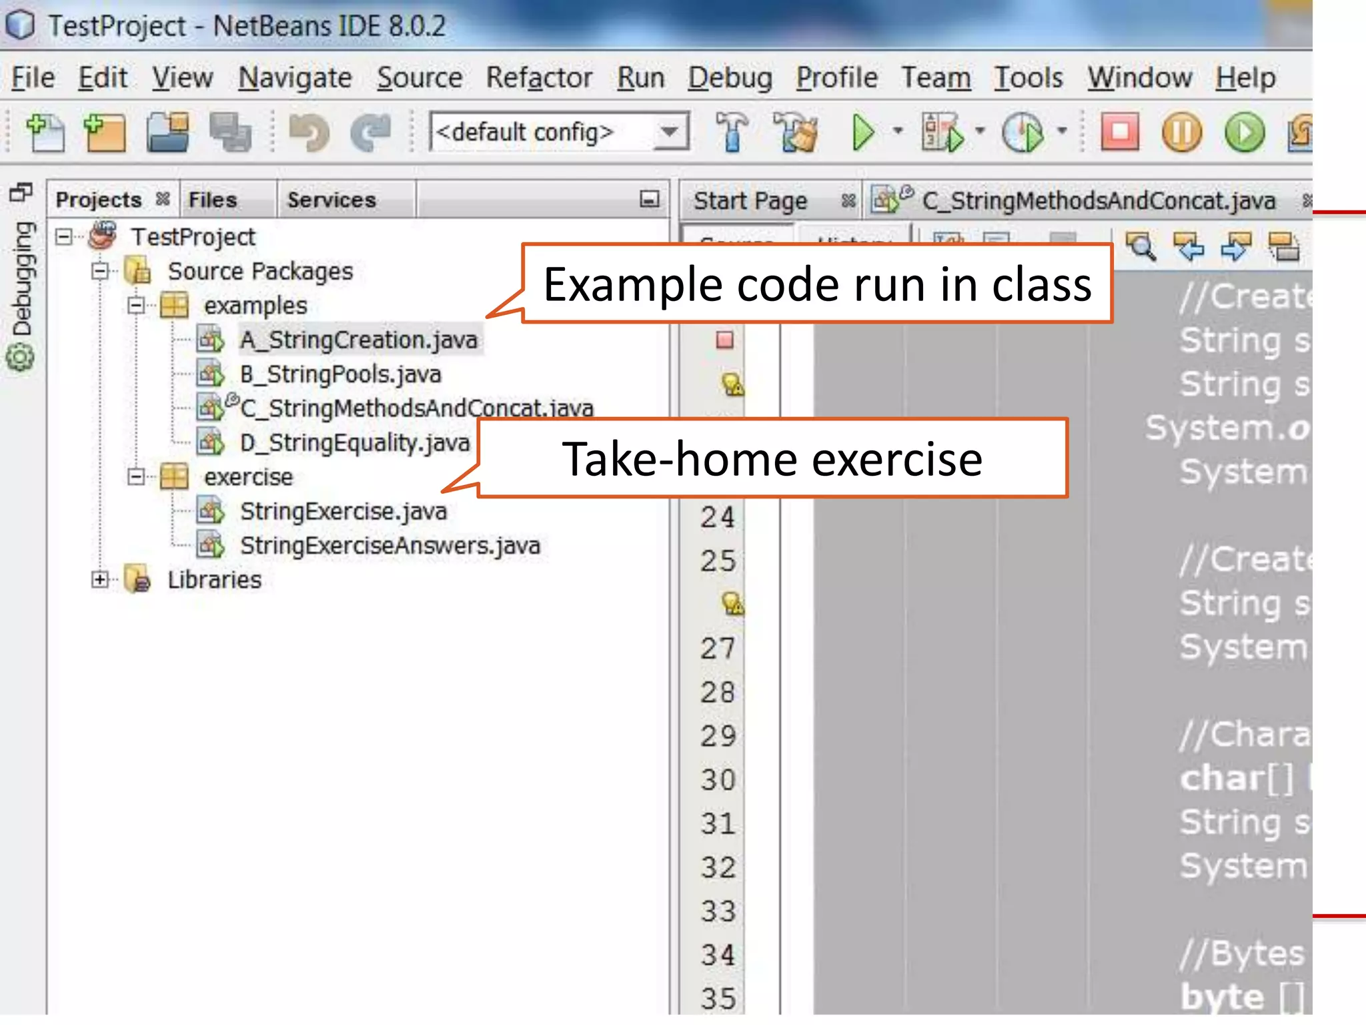Click the Debugging side panel gear icon
This screenshot has height=1025, width=1366.
click(20, 358)
